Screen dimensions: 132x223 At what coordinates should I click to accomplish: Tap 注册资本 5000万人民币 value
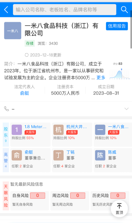(65, 93)
